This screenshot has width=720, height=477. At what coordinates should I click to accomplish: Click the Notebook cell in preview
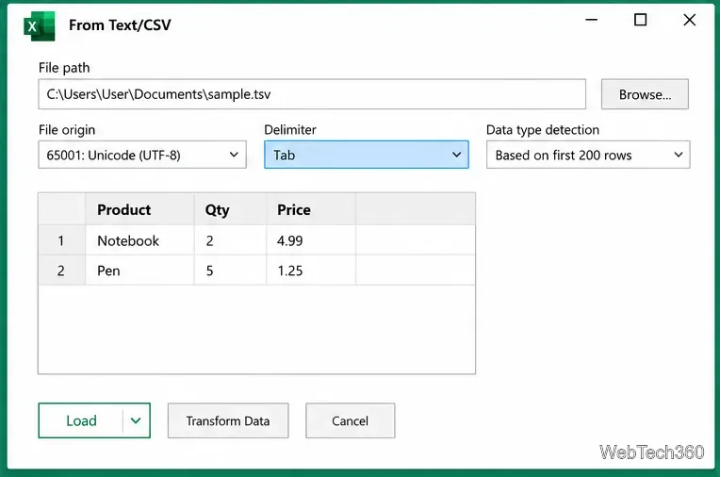139,240
